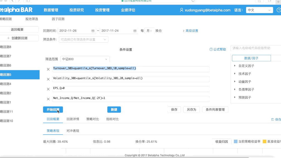Select 数据/因子 panel tab
This screenshot has height=158, width=281.
tap(251, 58)
